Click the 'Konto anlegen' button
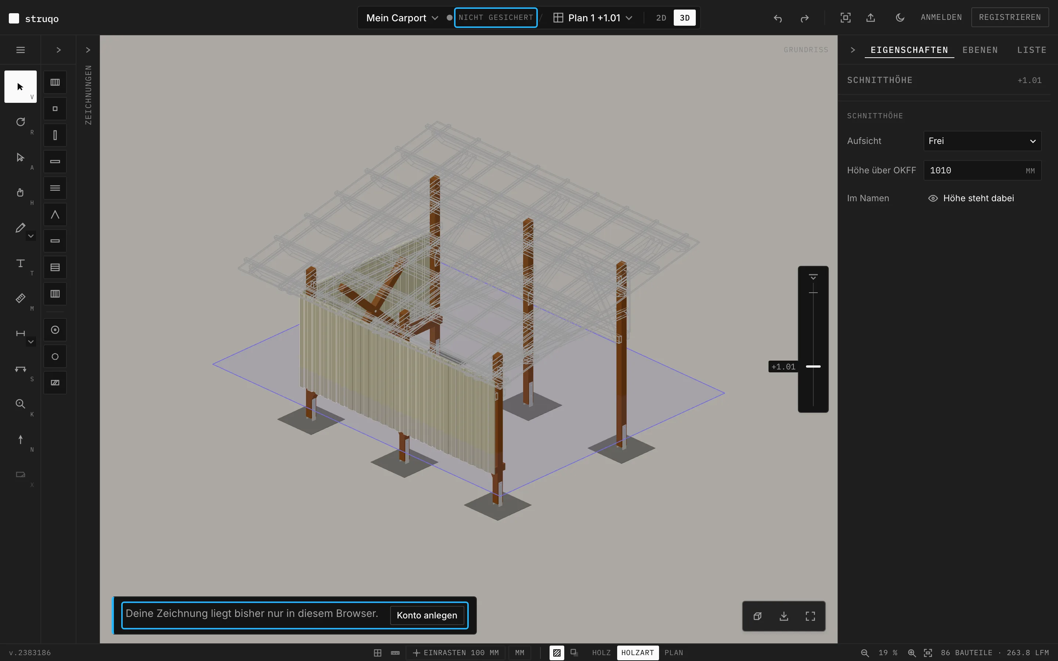 [427, 615]
